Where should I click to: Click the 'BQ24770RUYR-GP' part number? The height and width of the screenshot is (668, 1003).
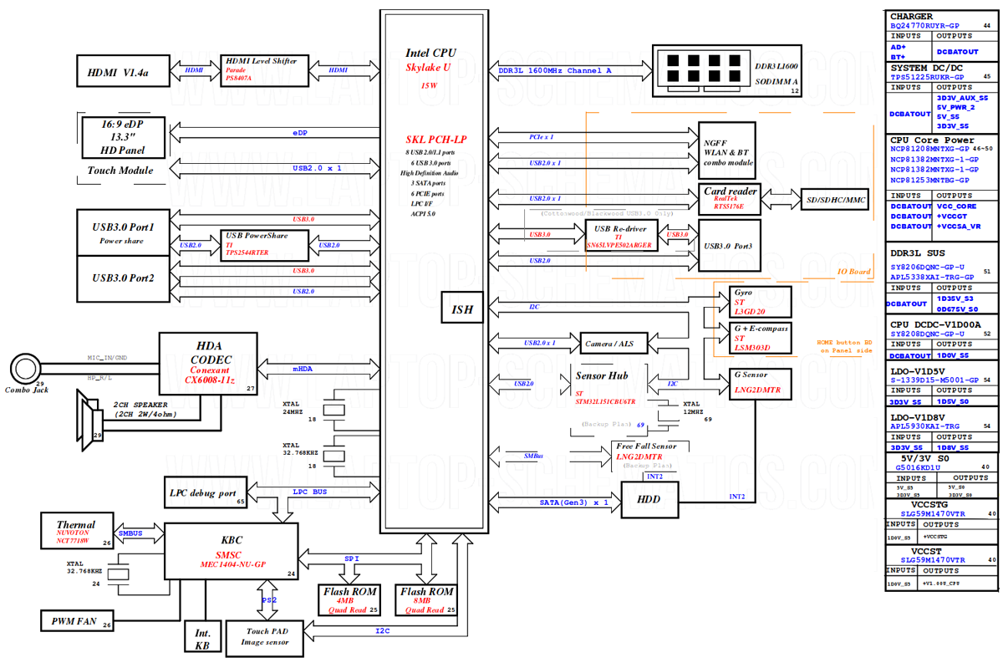pyautogui.click(x=924, y=27)
